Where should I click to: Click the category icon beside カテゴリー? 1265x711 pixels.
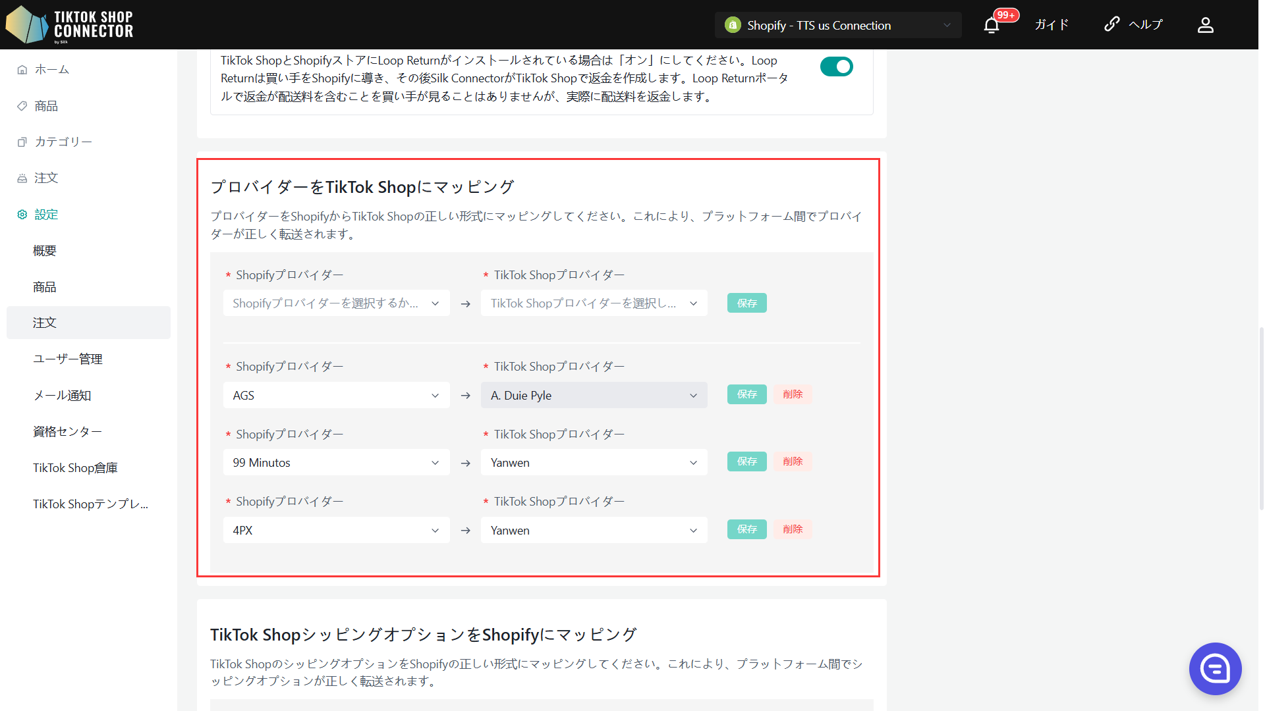pyautogui.click(x=22, y=142)
